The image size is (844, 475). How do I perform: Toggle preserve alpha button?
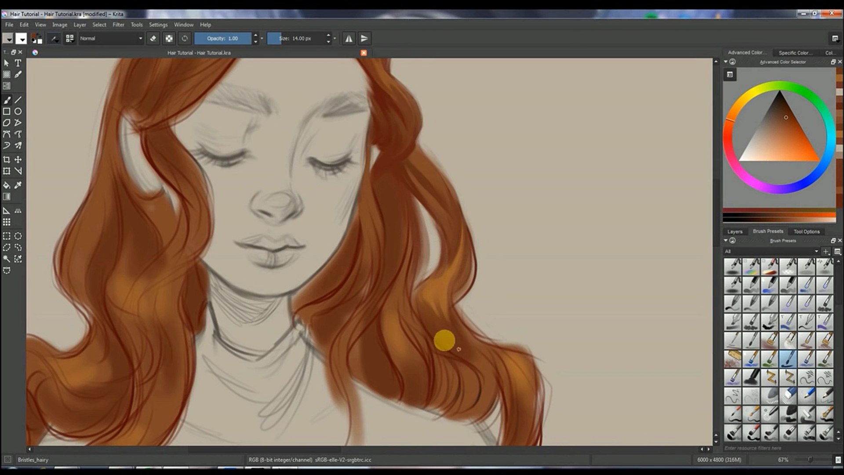(x=169, y=39)
